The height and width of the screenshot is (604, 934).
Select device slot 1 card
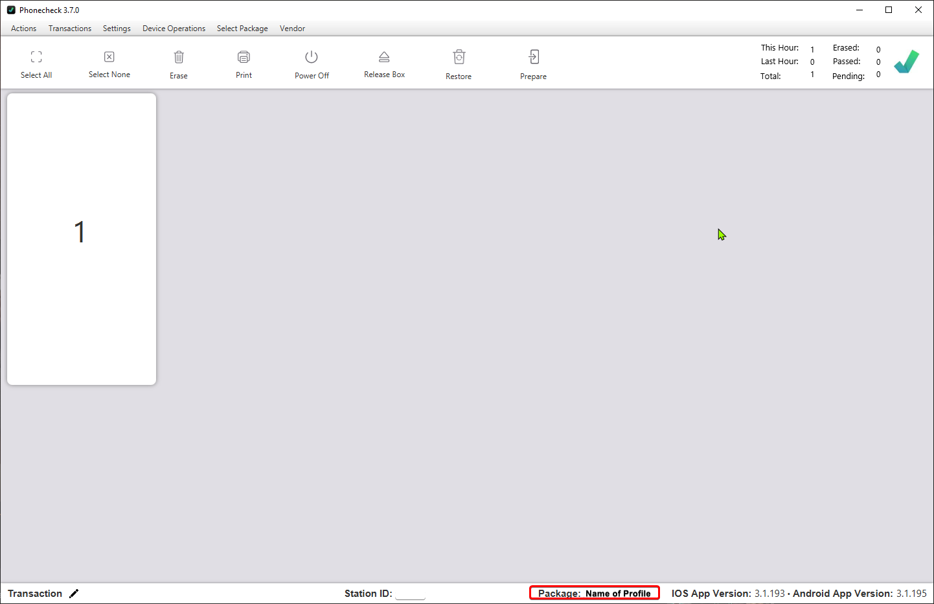pyautogui.click(x=82, y=239)
